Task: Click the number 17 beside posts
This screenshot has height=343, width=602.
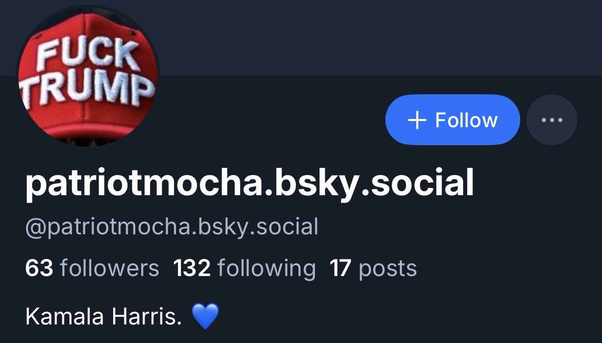Action: coord(341,268)
